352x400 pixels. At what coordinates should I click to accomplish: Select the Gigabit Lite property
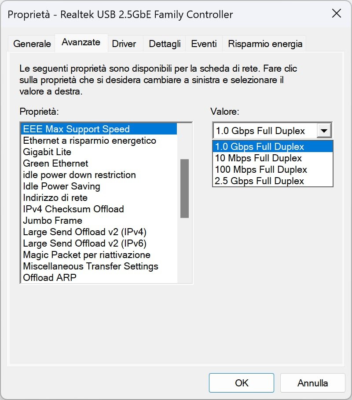(x=99, y=152)
